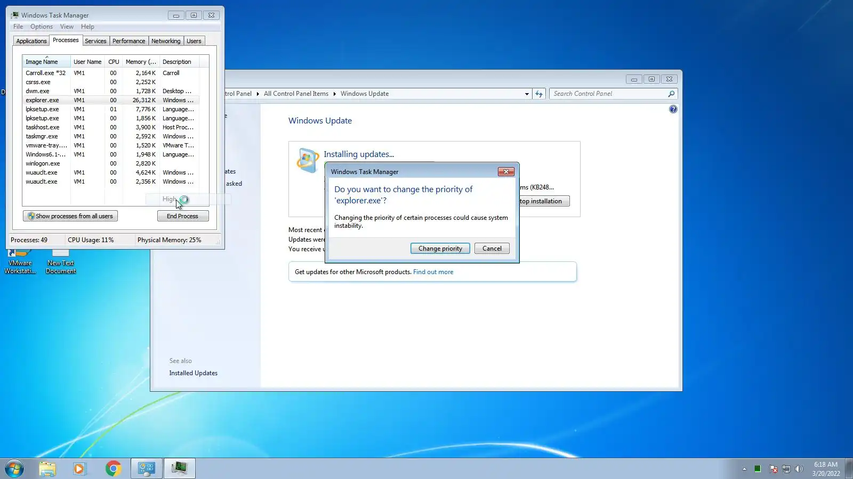Focus the Search Control Panel field
The image size is (853, 479).
click(609, 94)
